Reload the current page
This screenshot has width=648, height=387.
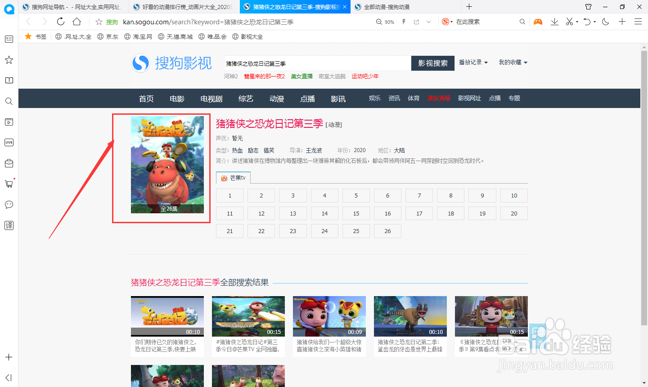(61, 22)
